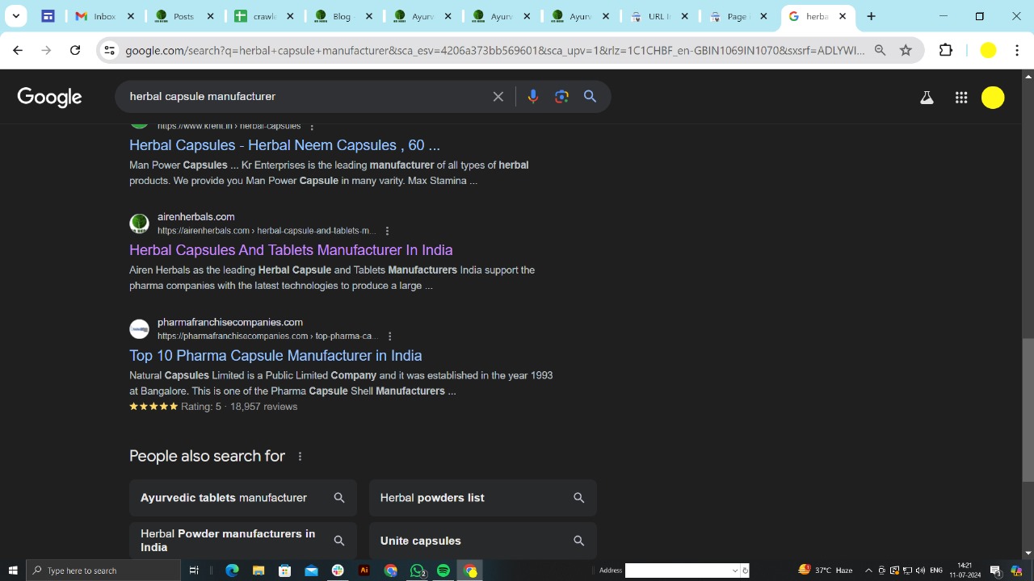Open the Chrome profile button in the toolbar
The width and height of the screenshot is (1034, 581).
coord(988,50)
